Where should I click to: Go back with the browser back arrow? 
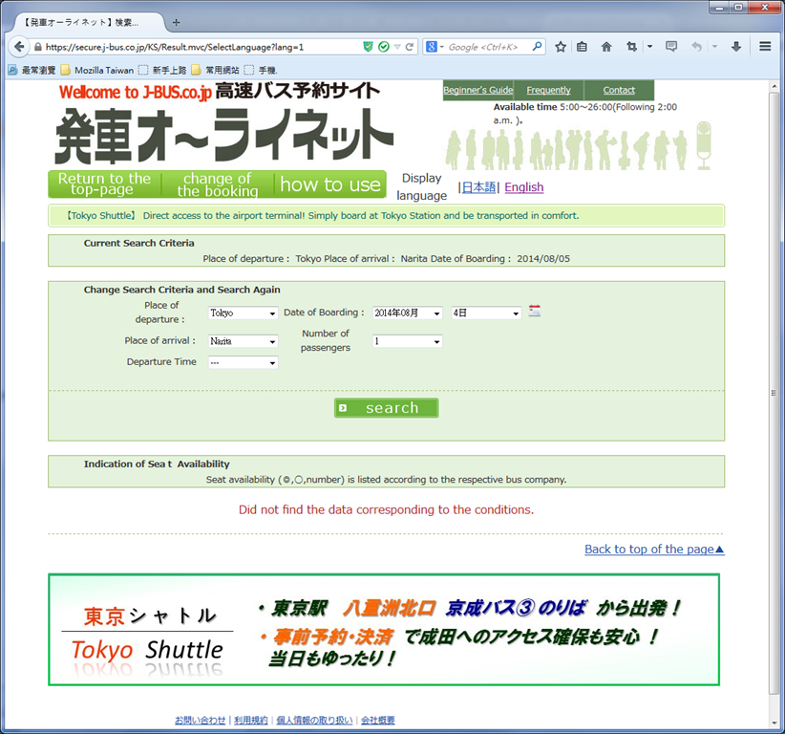(19, 47)
